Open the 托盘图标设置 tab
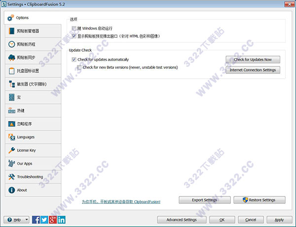The width and height of the screenshot is (296, 227). (33, 71)
